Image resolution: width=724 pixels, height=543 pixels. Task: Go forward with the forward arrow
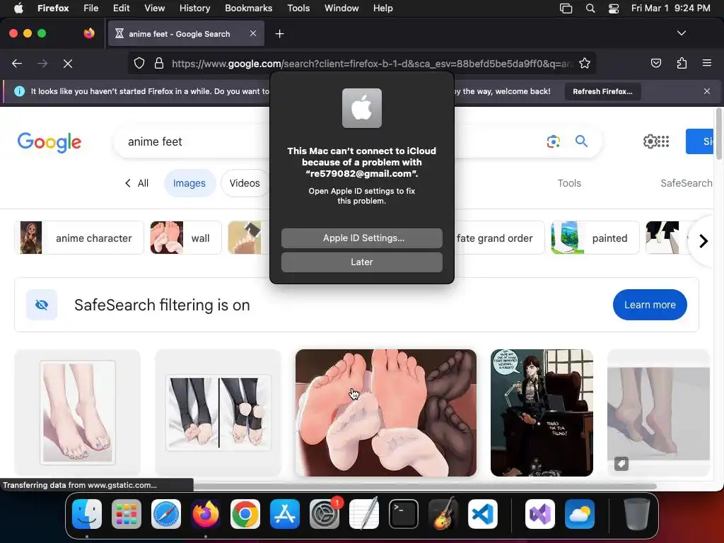point(42,63)
